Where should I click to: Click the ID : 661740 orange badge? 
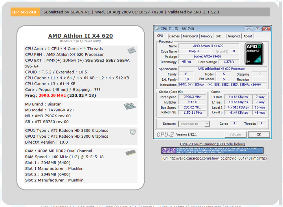[x=25, y=12]
